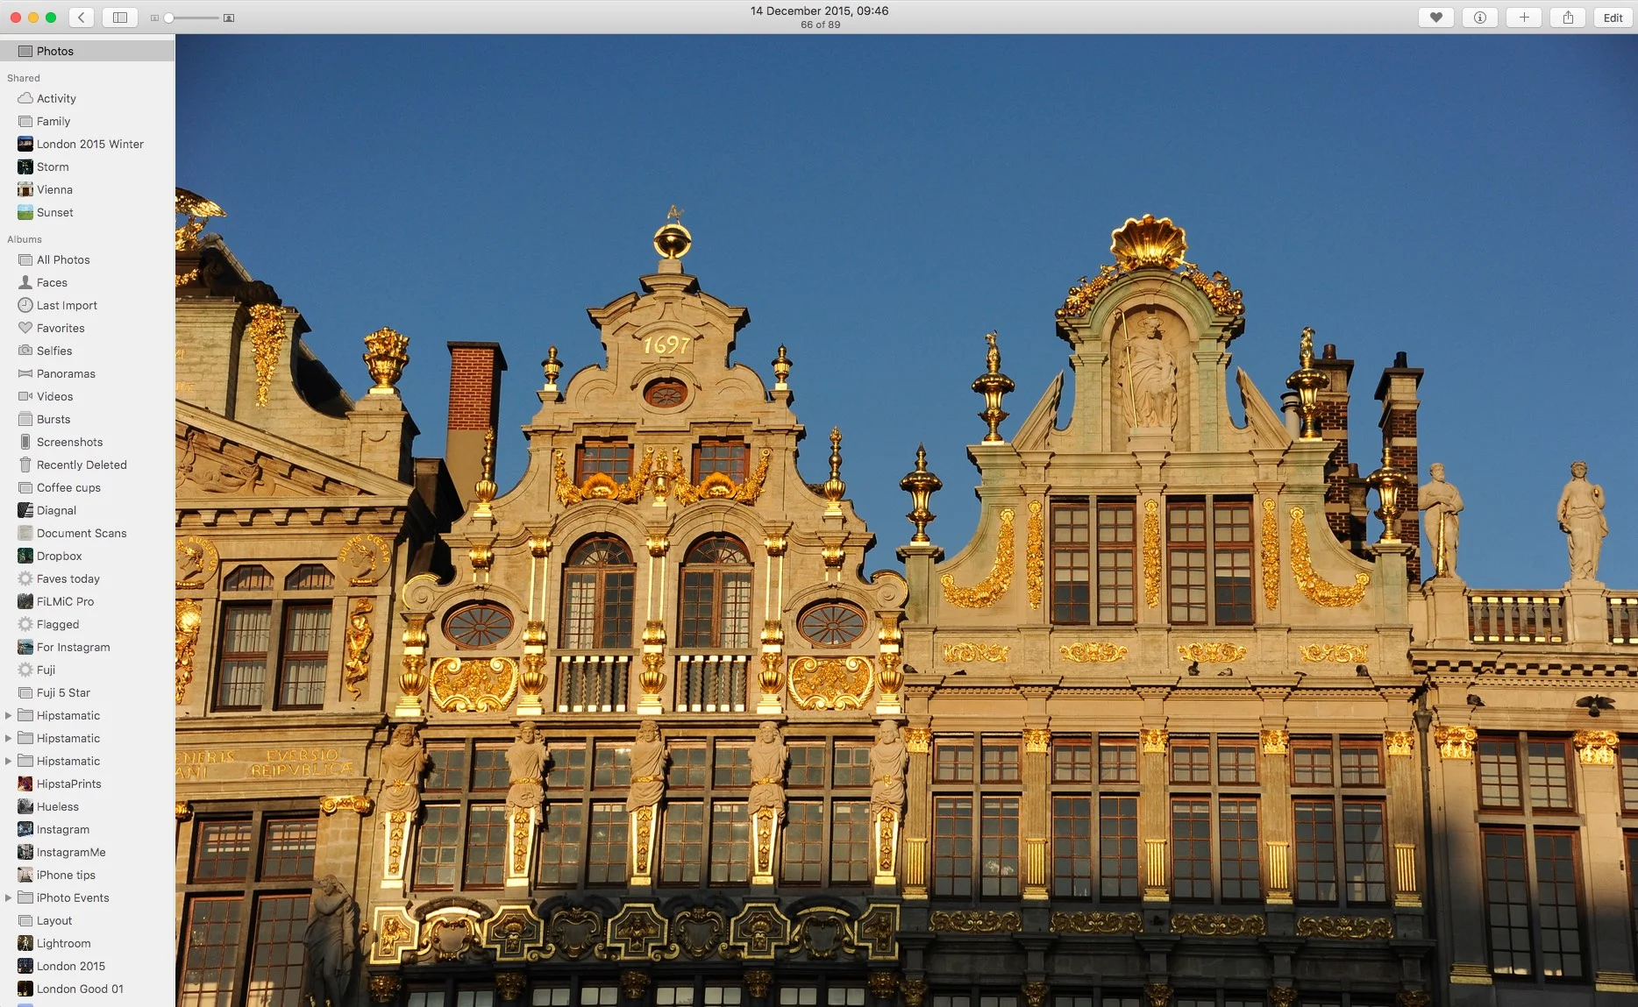
Task: Open the Favorites album
Action: [x=61, y=328]
